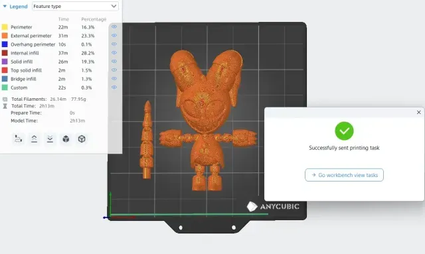Click the downward double-chevron layer icon
Image resolution: width=425 pixels, height=254 pixels.
point(50,139)
